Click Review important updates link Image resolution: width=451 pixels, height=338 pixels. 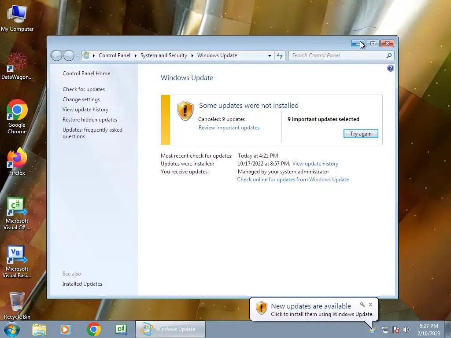coord(229,128)
